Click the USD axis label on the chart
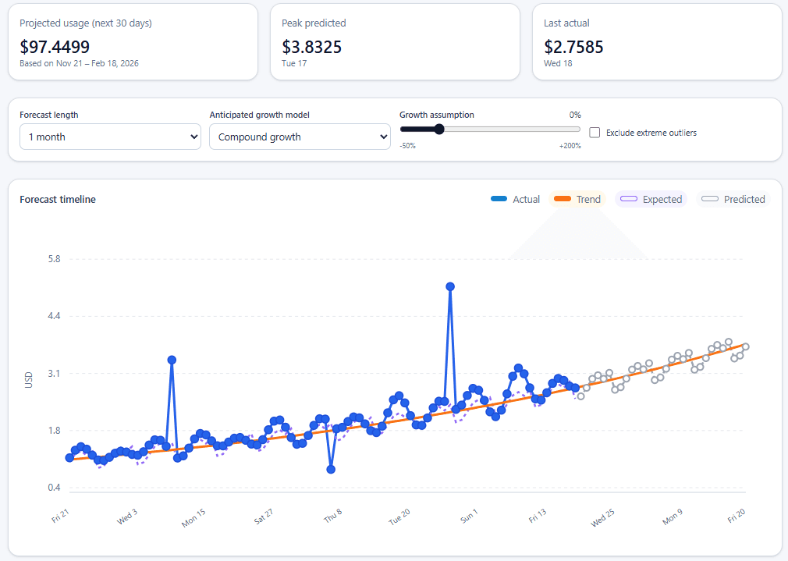 tap(29, 378)
